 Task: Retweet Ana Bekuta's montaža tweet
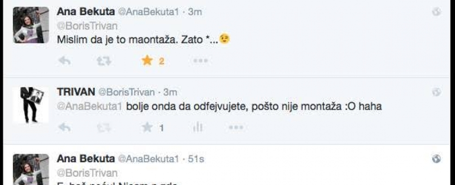tap(106, 61)
